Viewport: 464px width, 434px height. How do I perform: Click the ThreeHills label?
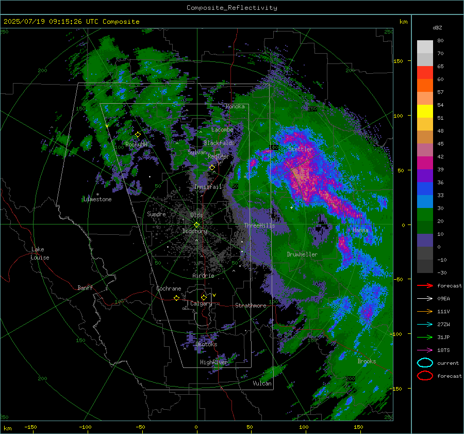click(x=259, y=226)
